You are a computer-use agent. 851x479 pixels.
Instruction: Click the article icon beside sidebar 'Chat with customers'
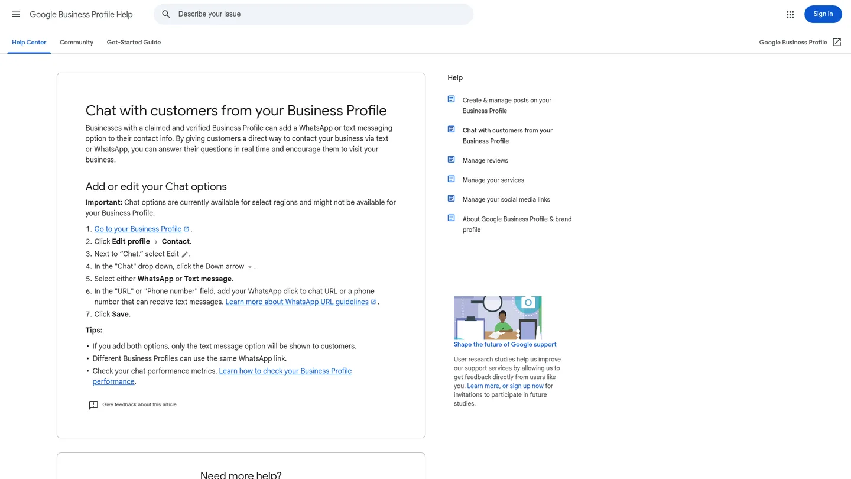pyautogui.click(x=451, y=130)
